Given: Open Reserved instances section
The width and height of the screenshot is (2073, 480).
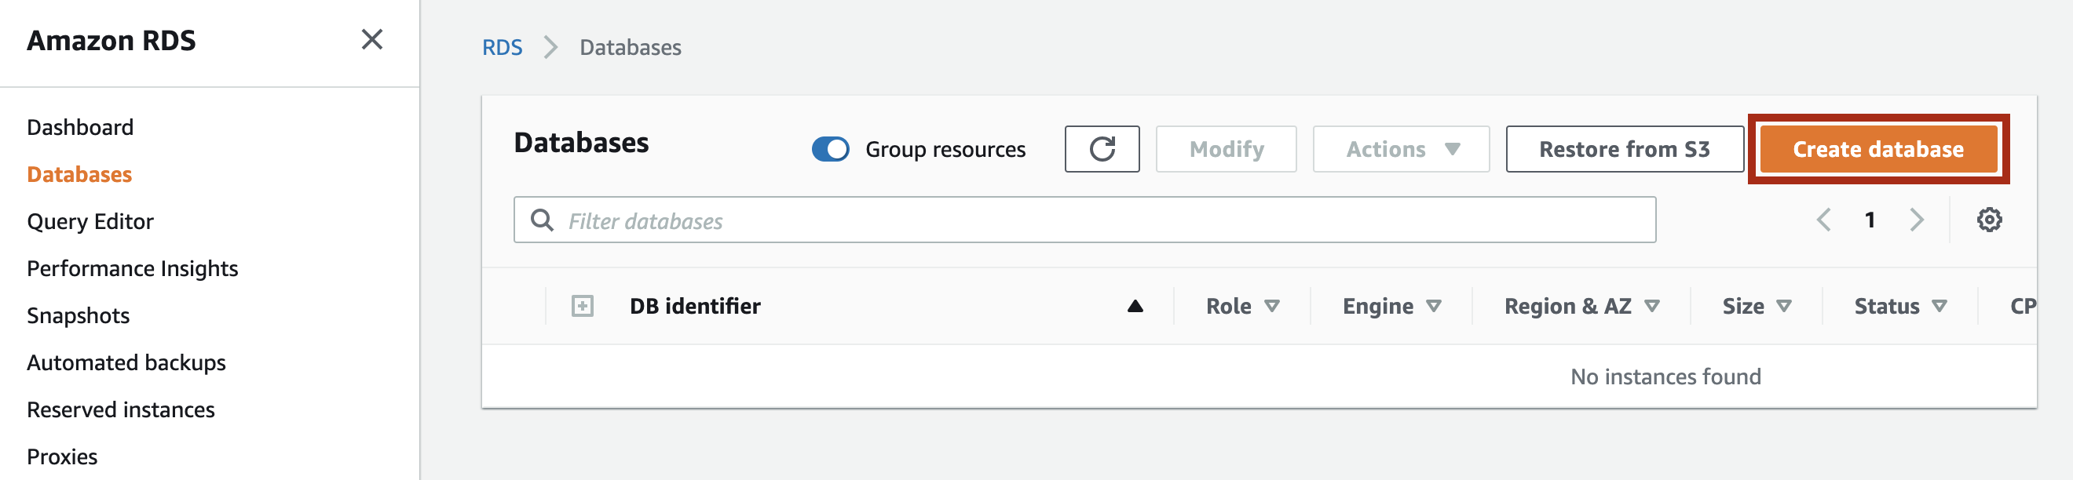Looking at the screenshot, I should point(121,409).
